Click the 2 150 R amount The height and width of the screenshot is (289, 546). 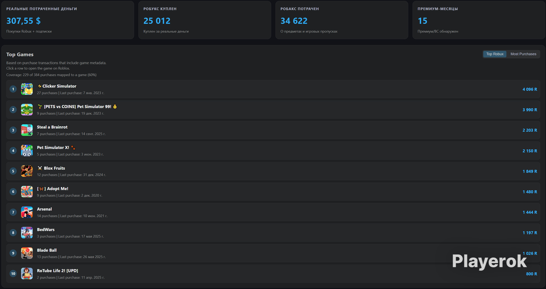pos(530,151)
